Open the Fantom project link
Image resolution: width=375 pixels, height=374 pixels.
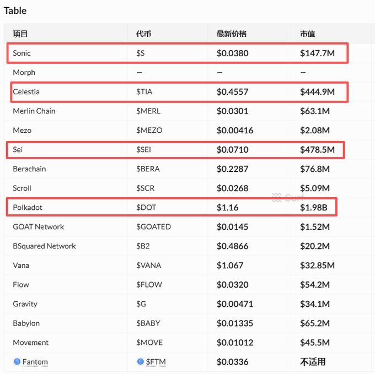point(35,362)
